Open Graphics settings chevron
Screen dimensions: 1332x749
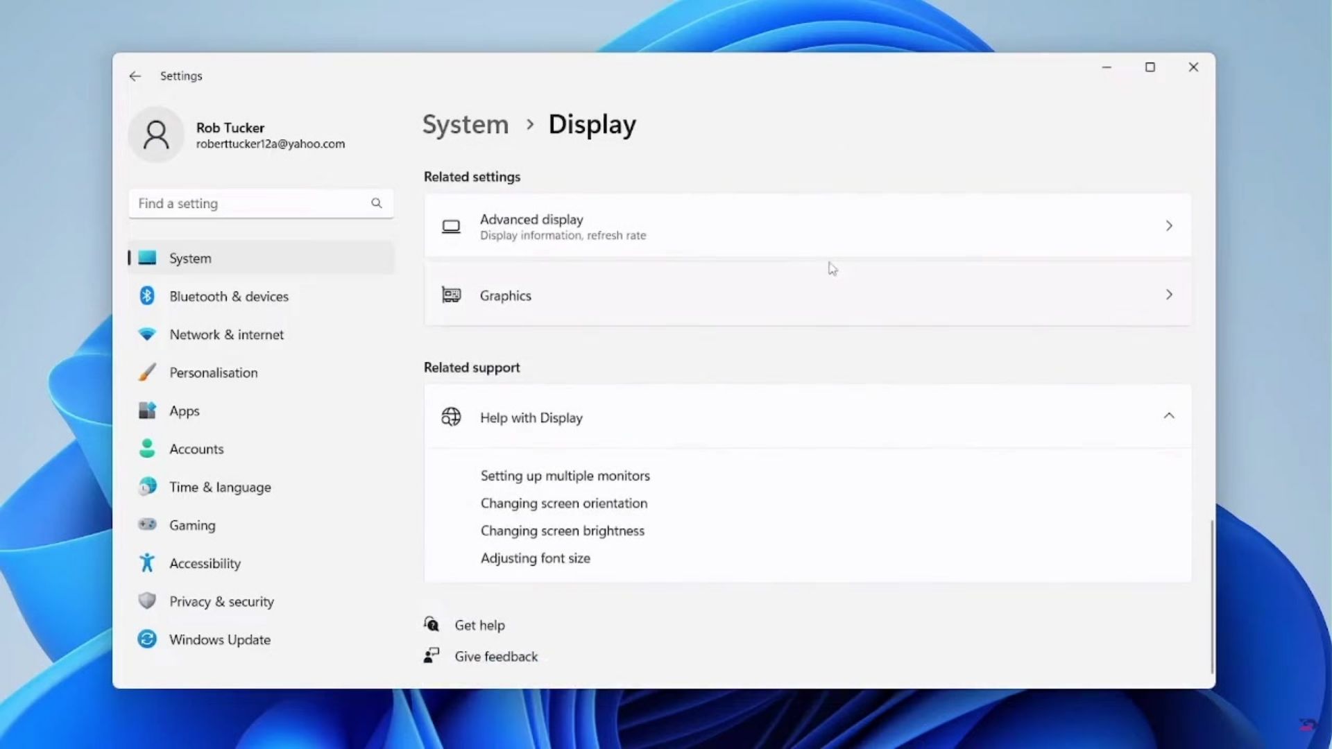[x=1169, y=295]
